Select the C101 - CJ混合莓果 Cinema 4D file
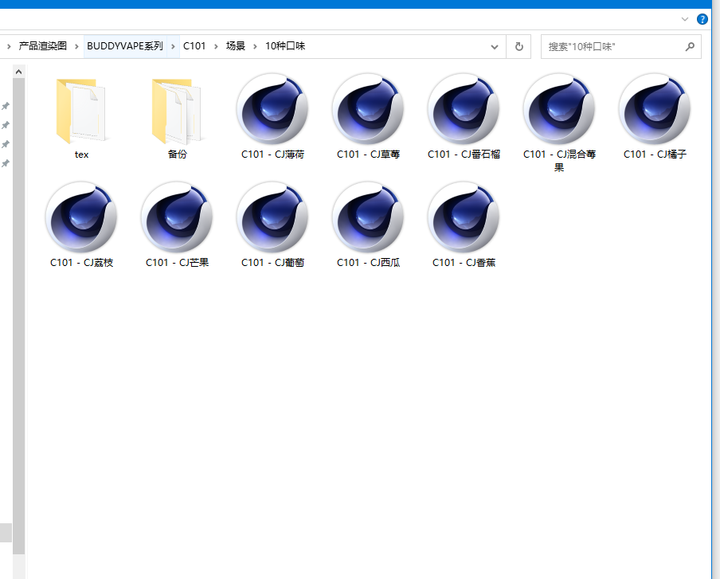 coord(559,109)
